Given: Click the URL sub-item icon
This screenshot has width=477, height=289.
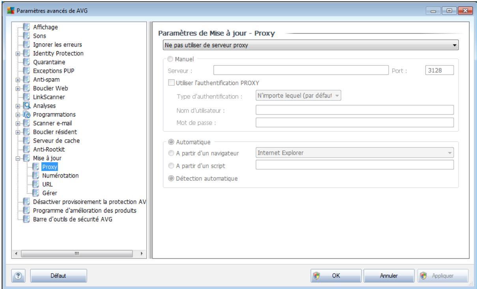Looking at the screenshot, I should (35, 183).
